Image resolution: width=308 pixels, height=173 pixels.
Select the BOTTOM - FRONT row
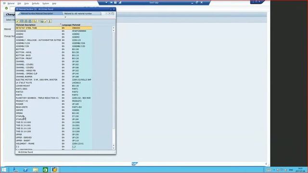tap(54, 59)
